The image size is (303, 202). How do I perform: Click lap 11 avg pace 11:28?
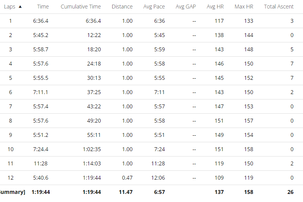158,163
